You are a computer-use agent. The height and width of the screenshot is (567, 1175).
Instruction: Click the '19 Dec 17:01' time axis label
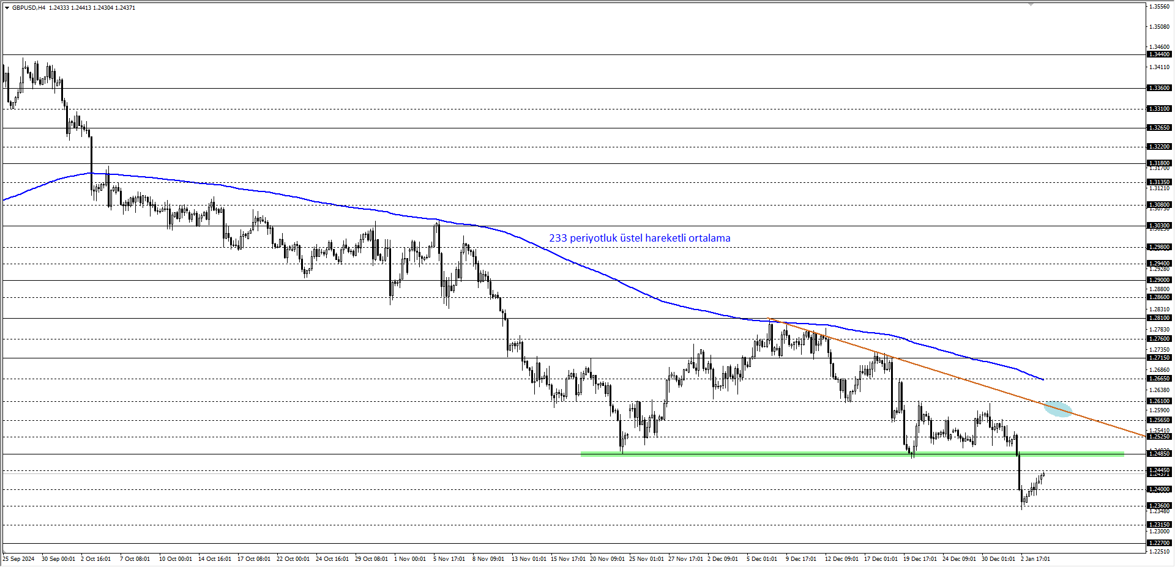pos(920,559)
